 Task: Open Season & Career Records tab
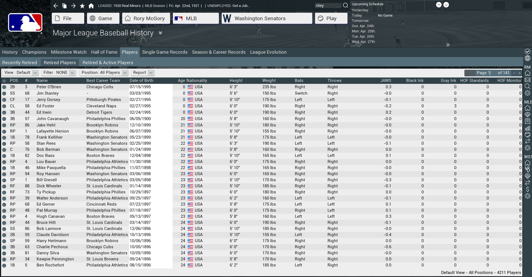[219, 52]
